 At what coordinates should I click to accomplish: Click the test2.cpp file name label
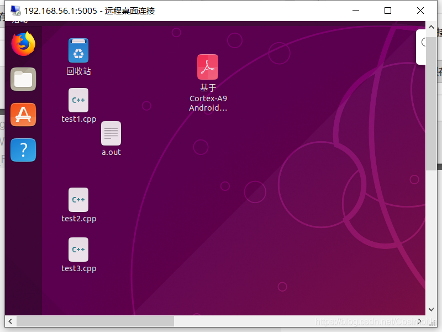[79, 219]
